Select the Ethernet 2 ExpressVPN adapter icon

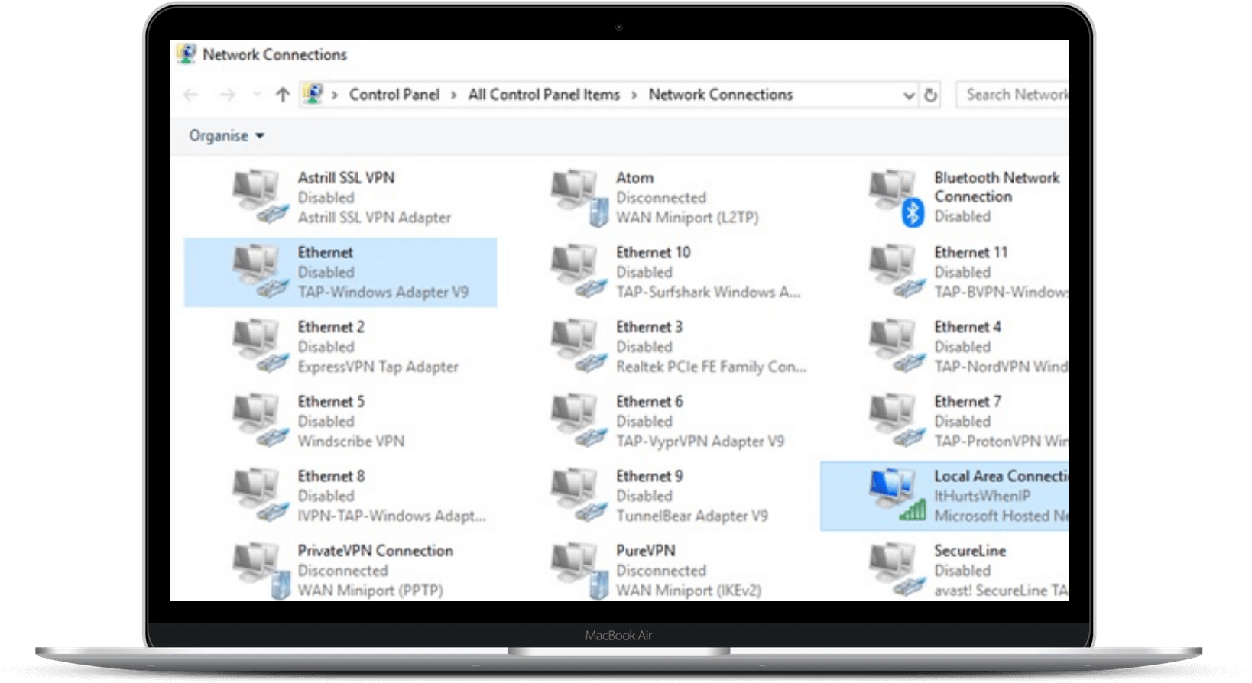pyautogui.click(x=260, y=346)
